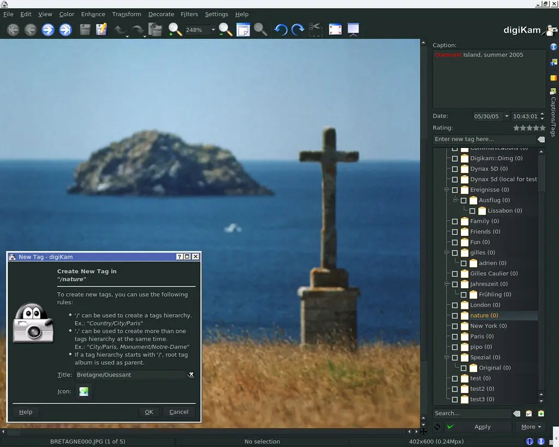Image resolution: width=559 pixels, height=447 pixels.
Task: Open the Filters menu
Action: click(x=189, y=14)
